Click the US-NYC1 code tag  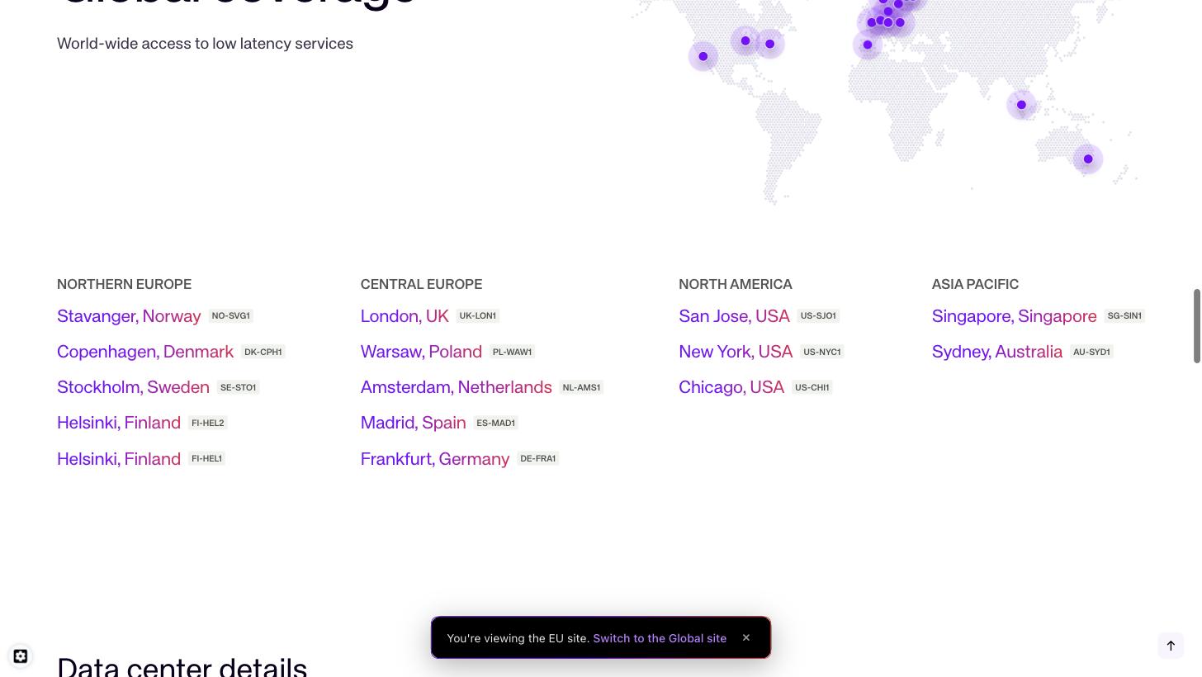[x=822, y=352]
